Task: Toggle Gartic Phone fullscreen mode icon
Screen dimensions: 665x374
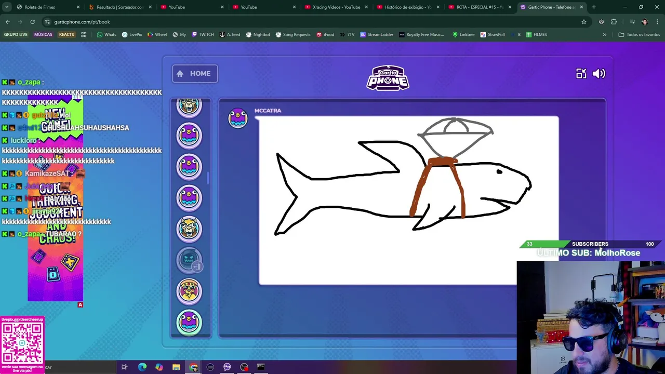Action: 581,74
